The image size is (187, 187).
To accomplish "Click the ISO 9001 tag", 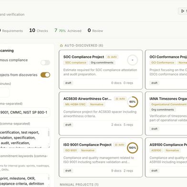I will [71, 150].
